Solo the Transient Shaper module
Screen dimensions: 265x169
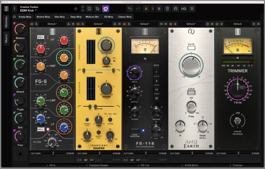(x=82, y=24)
